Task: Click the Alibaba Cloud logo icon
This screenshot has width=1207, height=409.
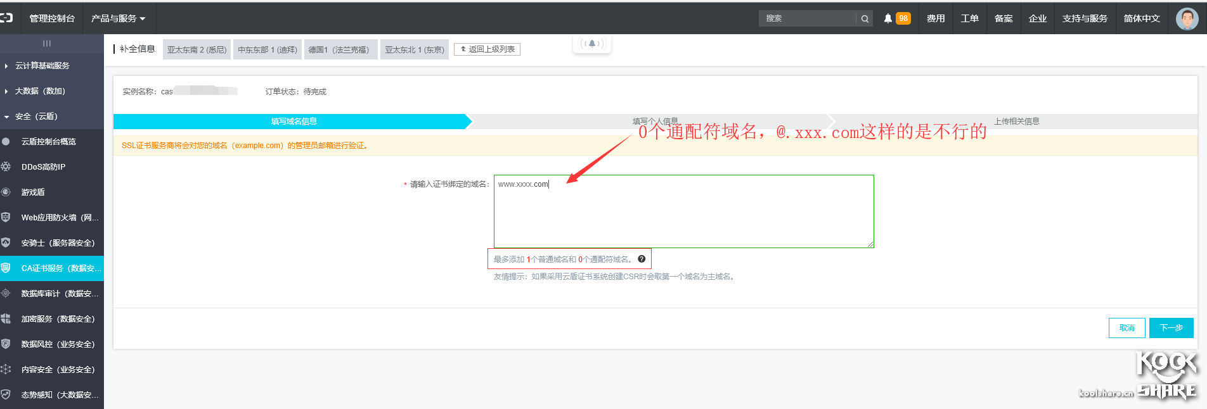Action: tap(6, 18)
